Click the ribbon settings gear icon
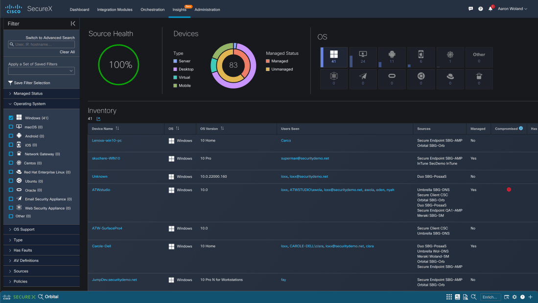The image size is (538, 303). tap(515, 297)
